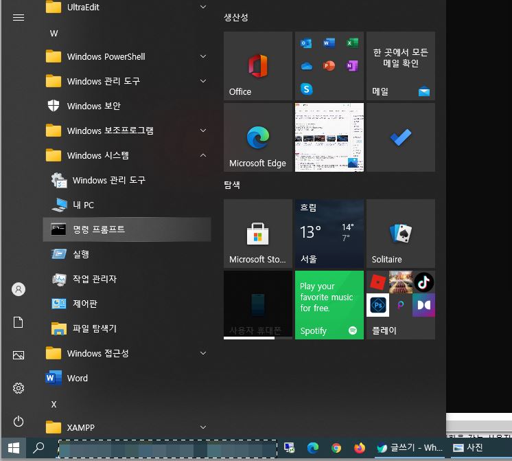Viewport: 512px width, 461px height.
Task: Open Pictures from the sidebar
Action: click(19, 355)
